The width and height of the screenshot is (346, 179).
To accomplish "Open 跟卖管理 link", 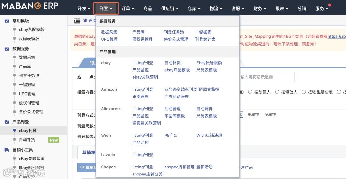I will point(141,97).
